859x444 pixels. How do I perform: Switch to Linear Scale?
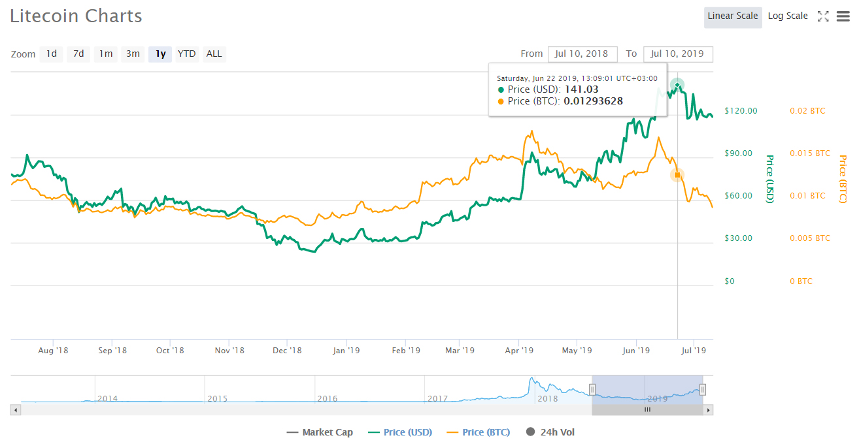732,16
